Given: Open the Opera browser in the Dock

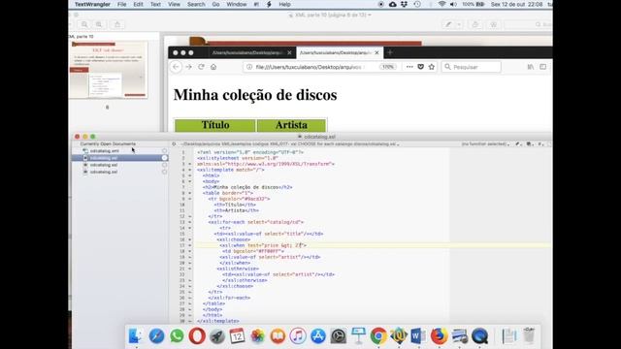Looking at the screenshot, I should [x=197, y=336].
